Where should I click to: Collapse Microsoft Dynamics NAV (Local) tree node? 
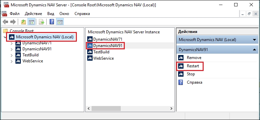5,37
